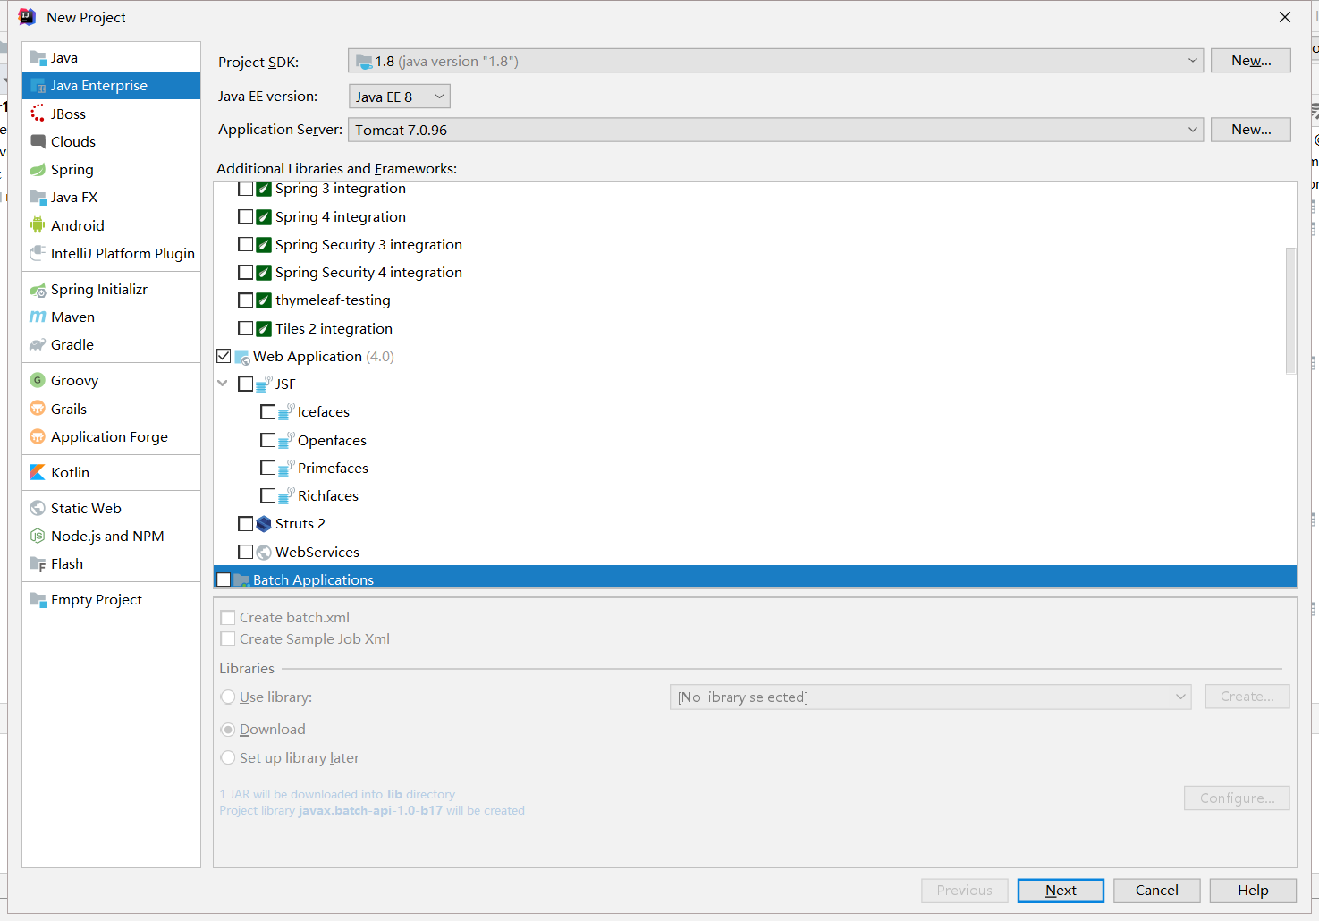
Task: Click the Flash folder icon
Action: [x=38, y=564]
